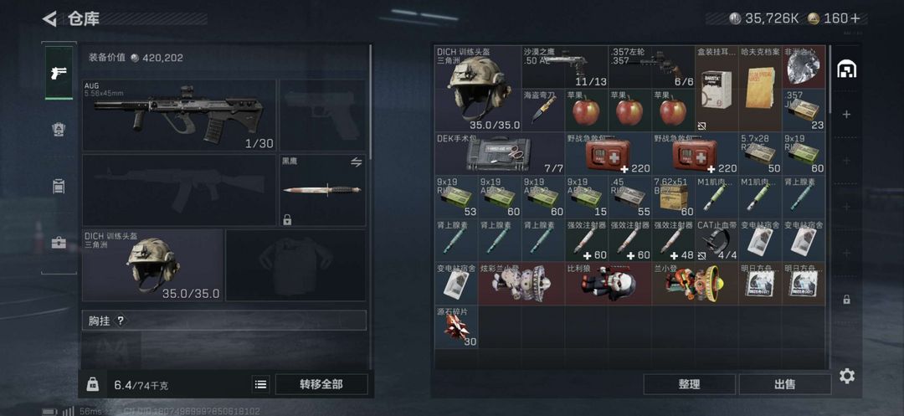Open the medical briefcase sidebar tab
The width and height of the screenshot is (904, 416).
click(x=59, y=243)
